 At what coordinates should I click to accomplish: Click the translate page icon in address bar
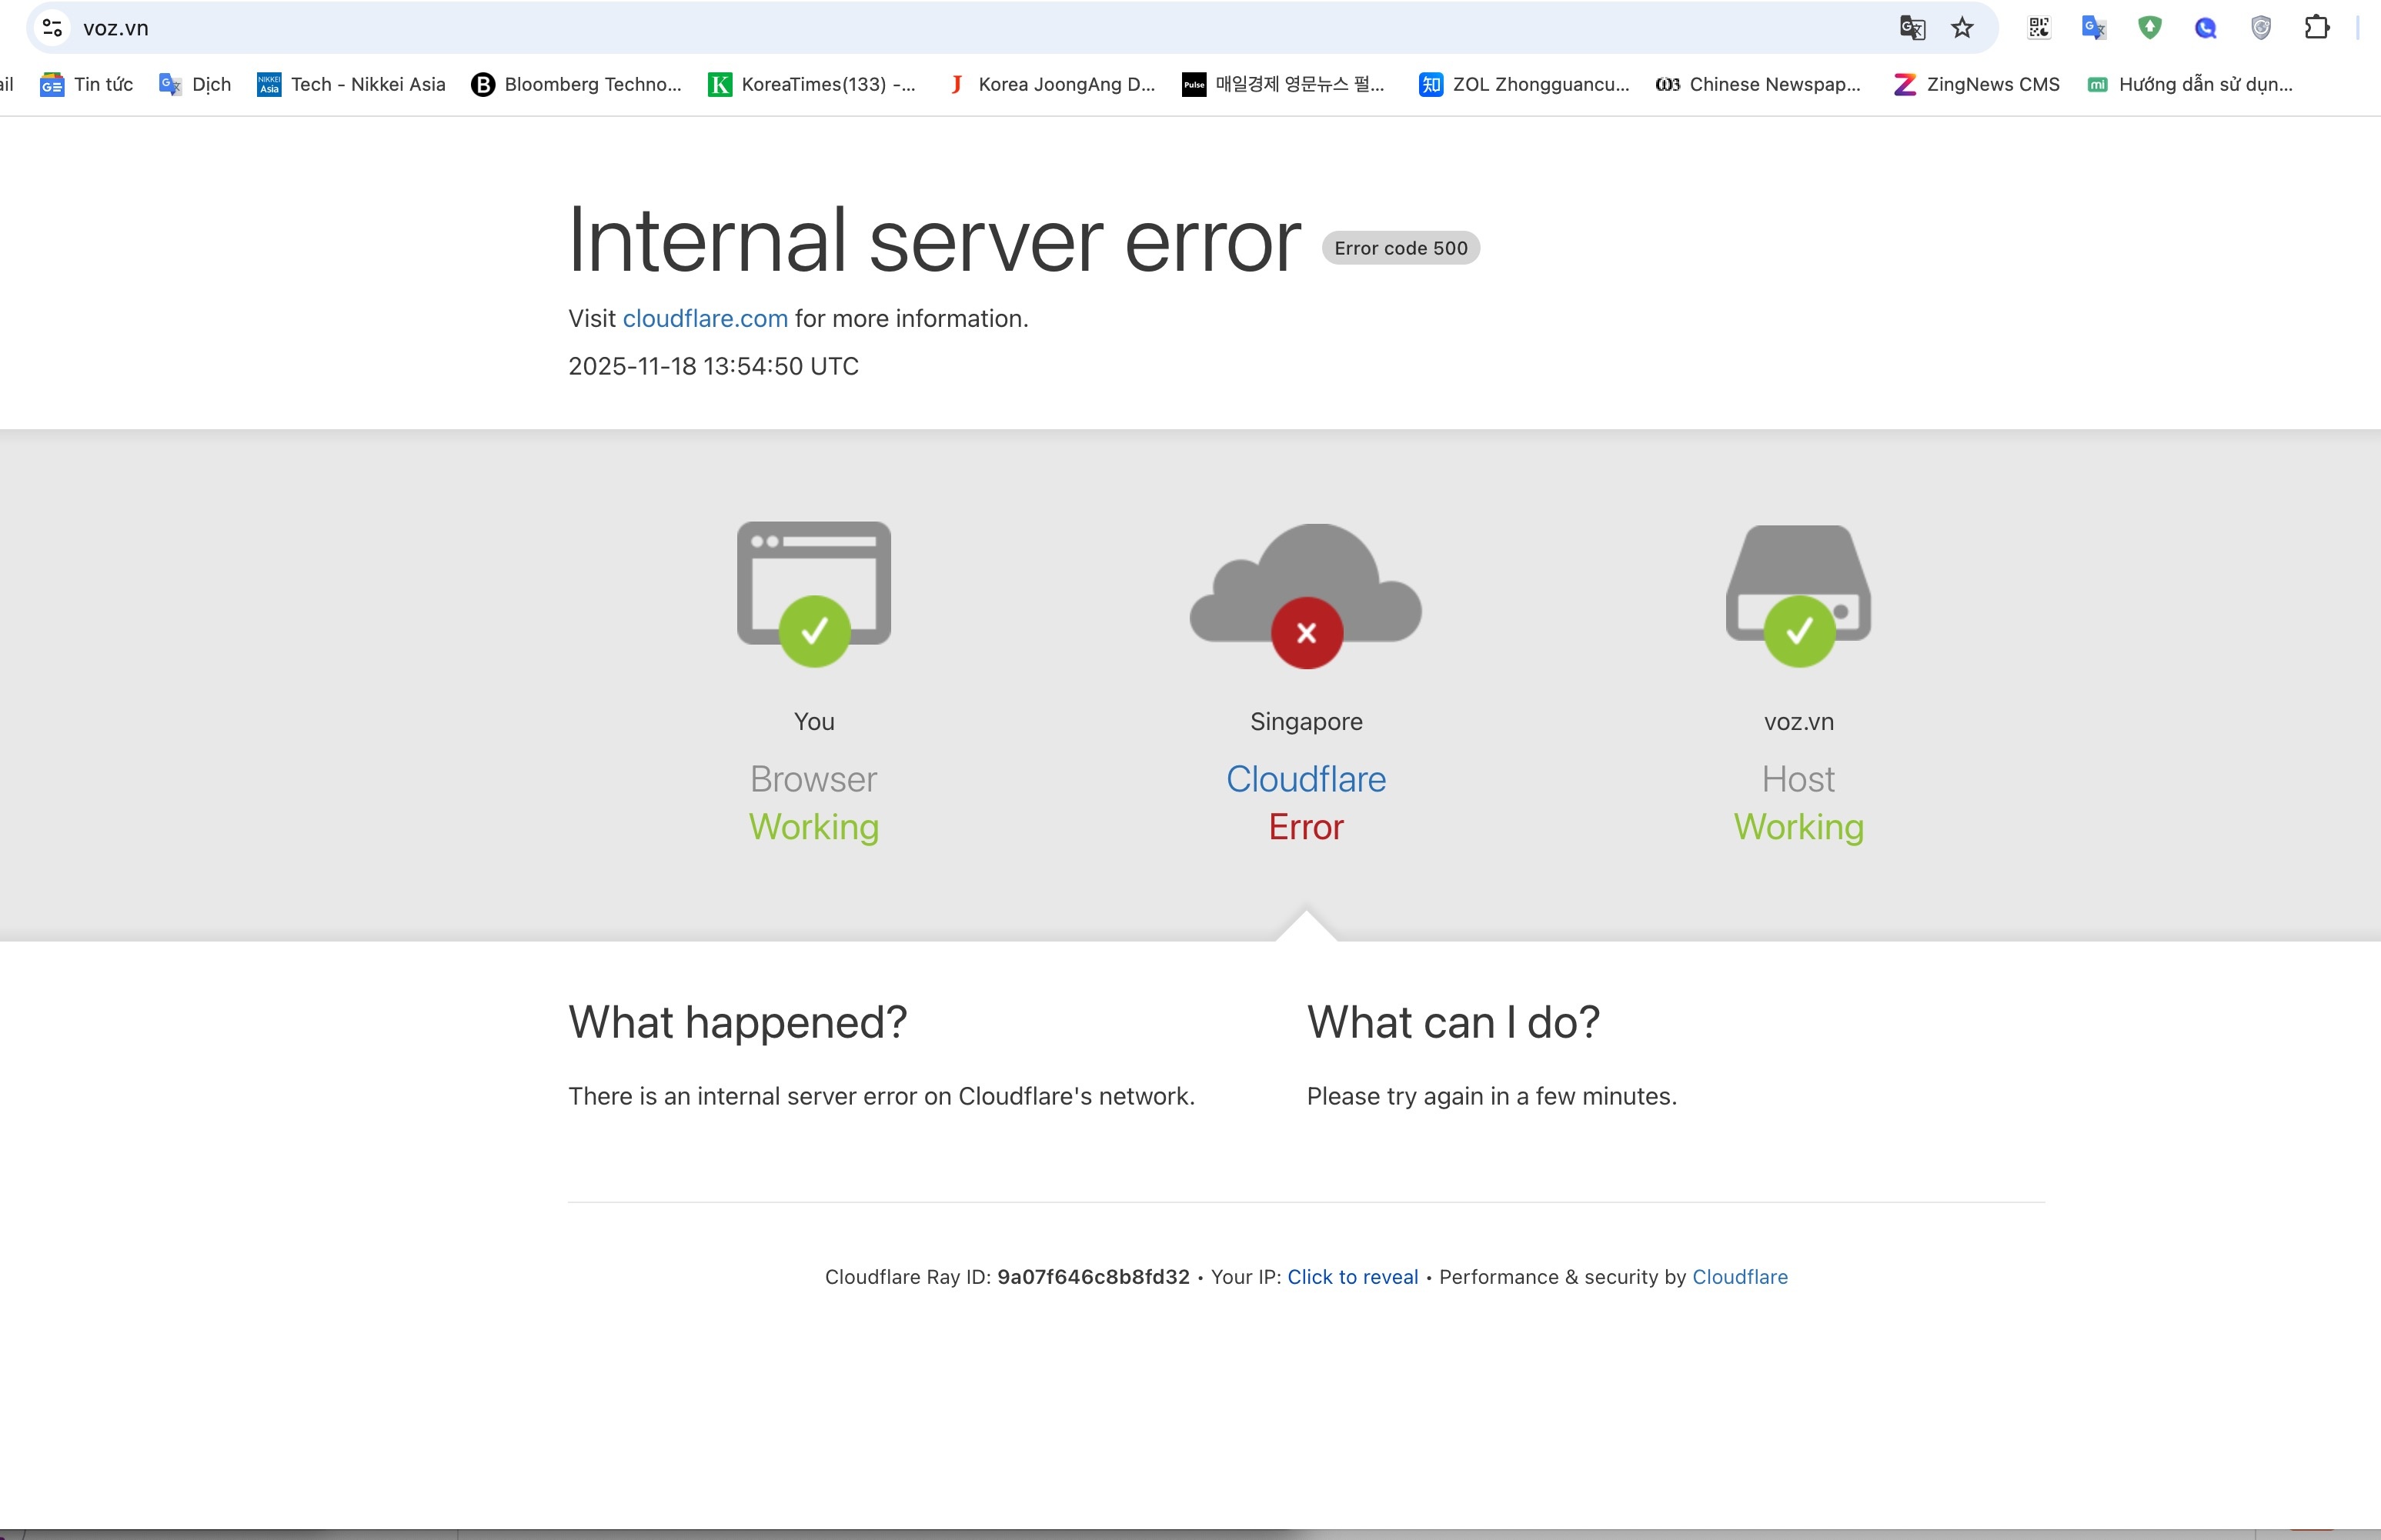pyautogui.click(x=1912, y=28)
